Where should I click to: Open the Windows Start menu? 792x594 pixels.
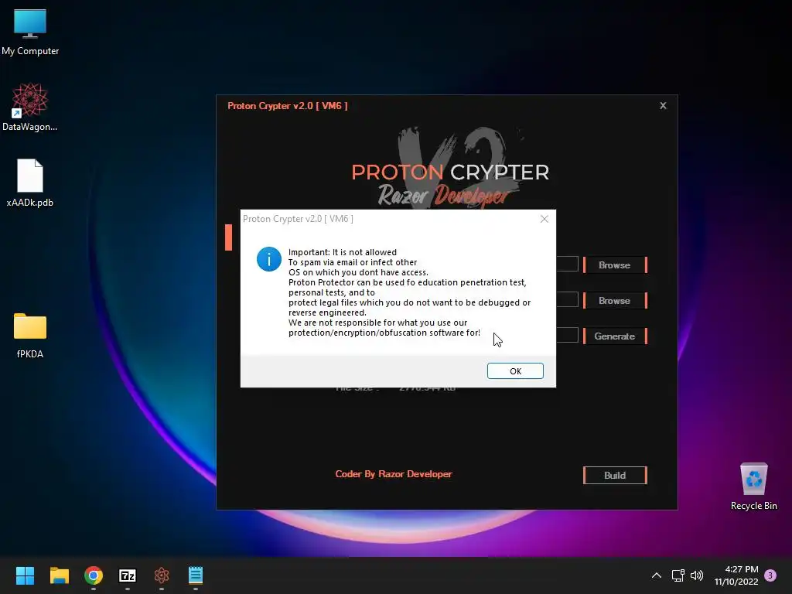pyautogui.click(x=25, y=575)
